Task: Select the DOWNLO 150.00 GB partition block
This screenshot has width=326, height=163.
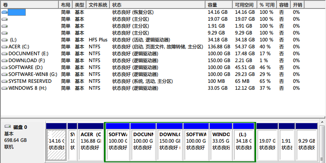Action: pyautogui.click(x=170, y=142)
